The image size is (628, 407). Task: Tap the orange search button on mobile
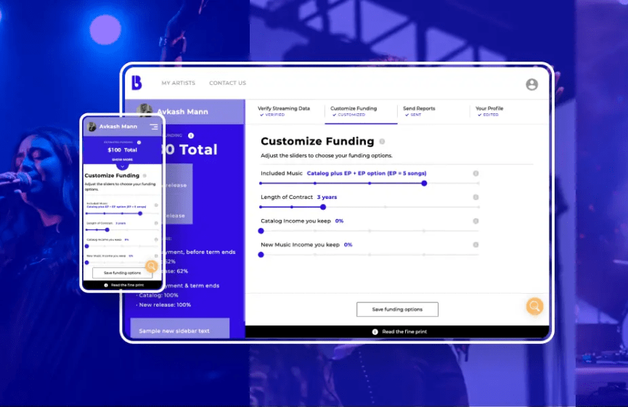pos(151,266)
